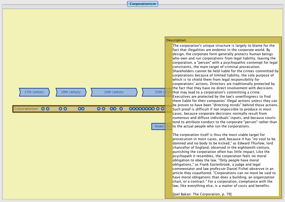Click the first event circle on the timeline
This screenshot has width=285, height=202.
point(43,109)
